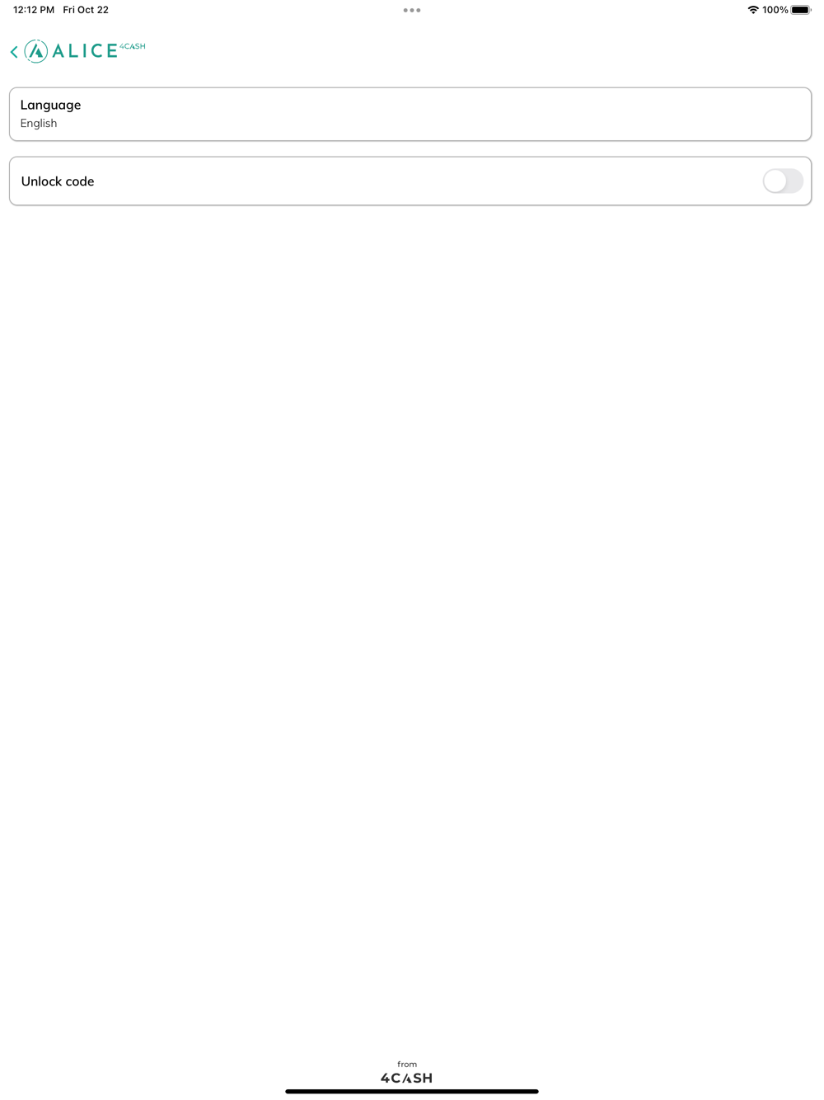The height and width of the screenshot is (1100, 824).
Task: Click the 100% battery percentage text
Action: click(x=775, y=10)
